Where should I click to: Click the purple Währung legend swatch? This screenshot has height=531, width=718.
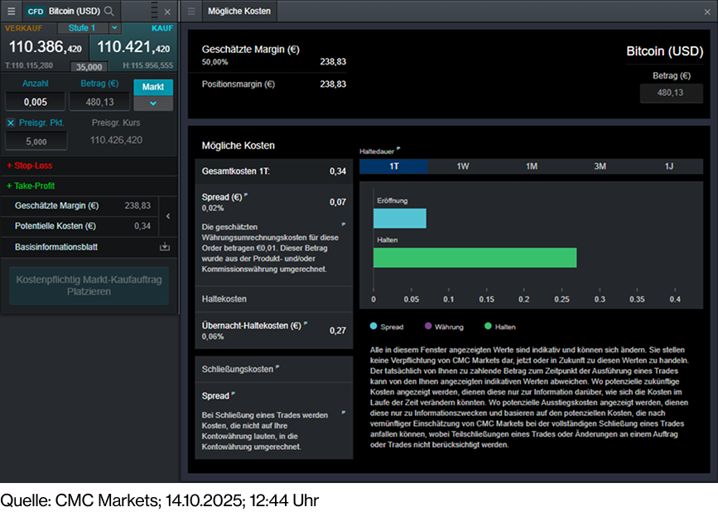(428, 327)
